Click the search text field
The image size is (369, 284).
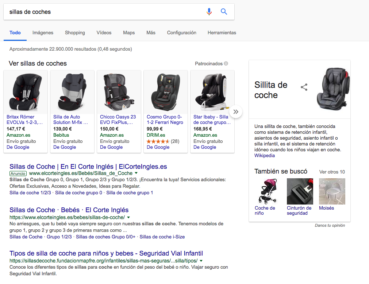102,12
